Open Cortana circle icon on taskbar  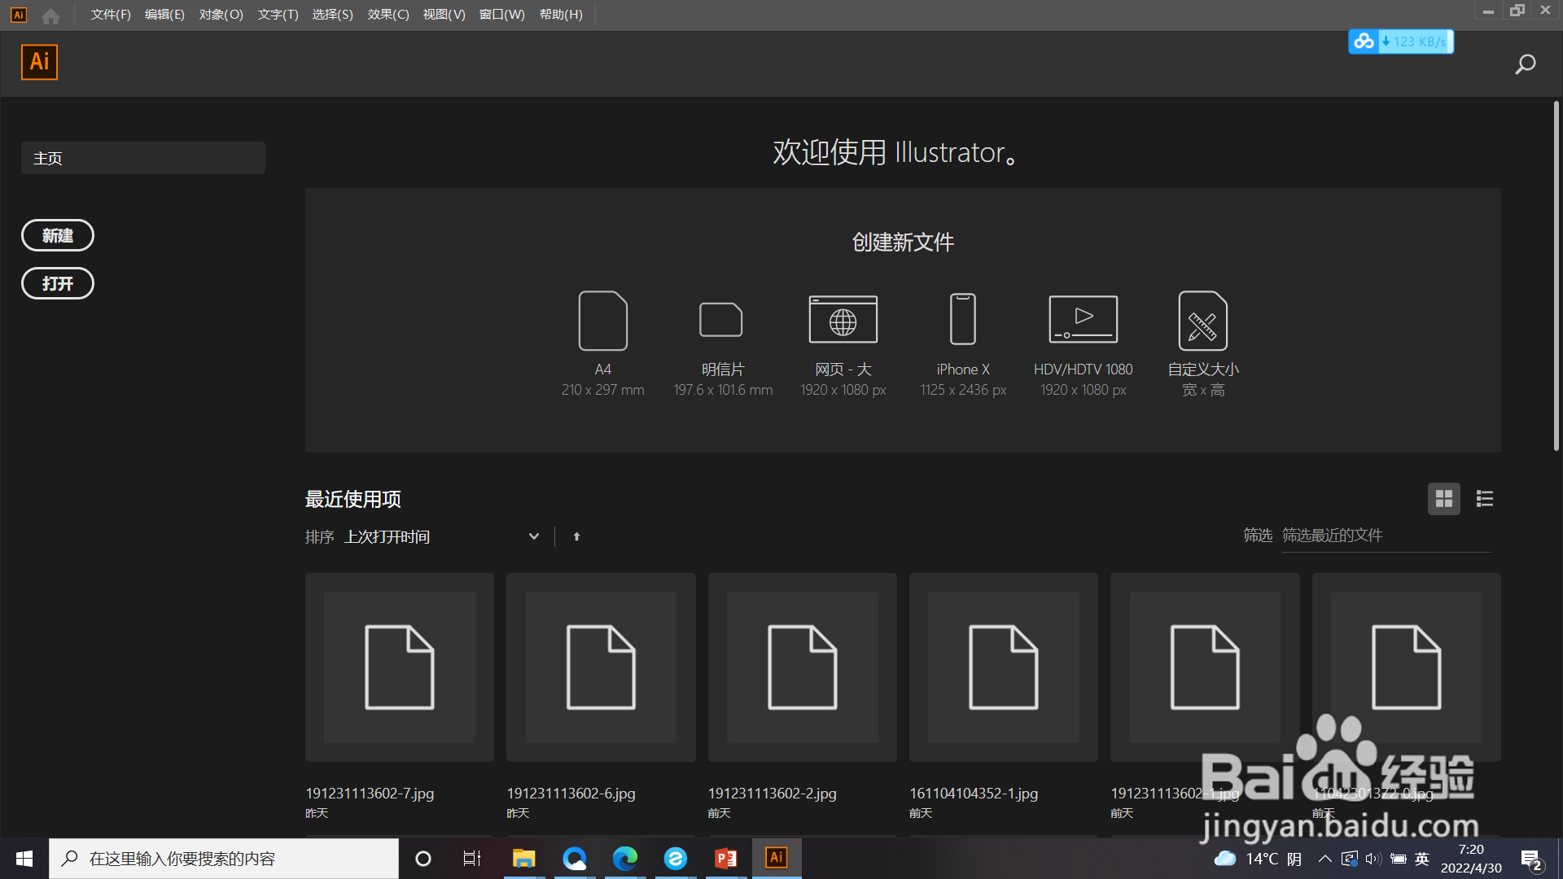(x=423, y=859)
